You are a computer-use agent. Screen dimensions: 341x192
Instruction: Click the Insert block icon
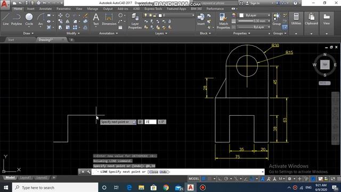201,19
